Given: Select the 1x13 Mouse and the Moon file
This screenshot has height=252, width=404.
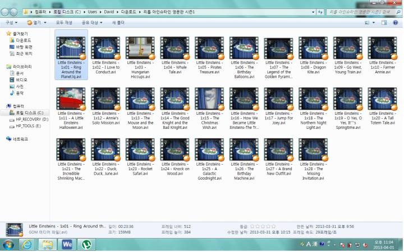Looking at the screenshot, I should click(140, 108).
